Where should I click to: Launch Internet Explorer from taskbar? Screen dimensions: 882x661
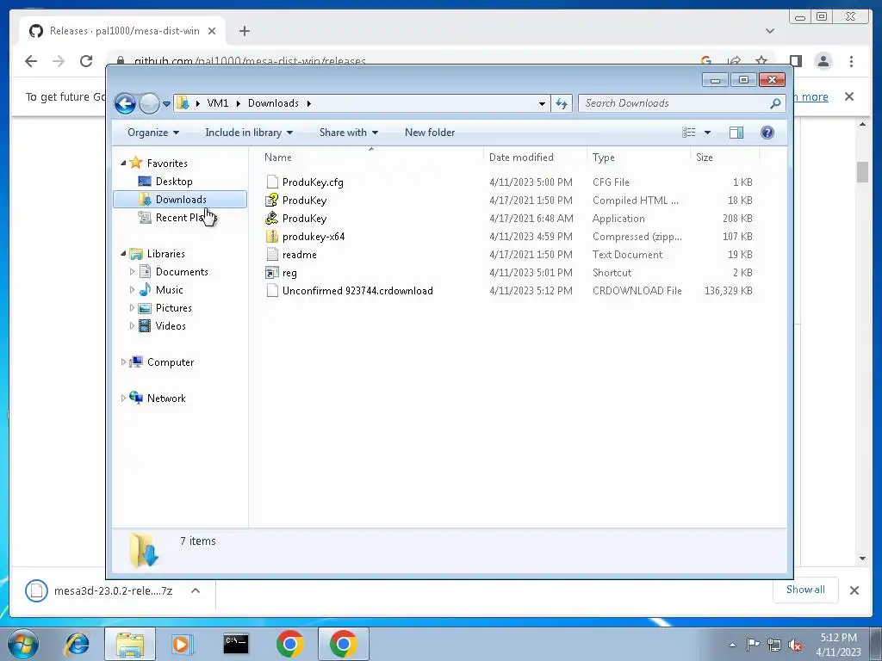coord(77,644)
